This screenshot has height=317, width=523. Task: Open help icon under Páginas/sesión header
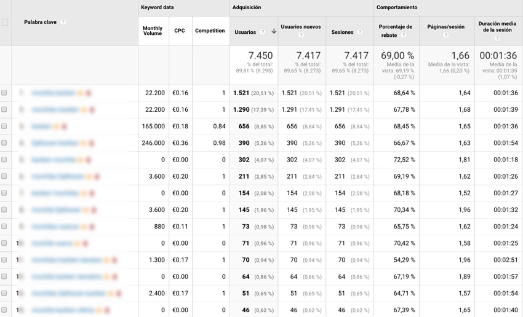coord(445,36)
